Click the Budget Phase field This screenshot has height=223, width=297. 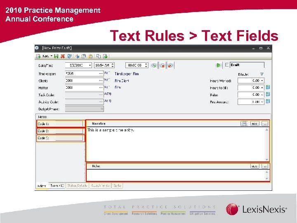tap(84, 109)
